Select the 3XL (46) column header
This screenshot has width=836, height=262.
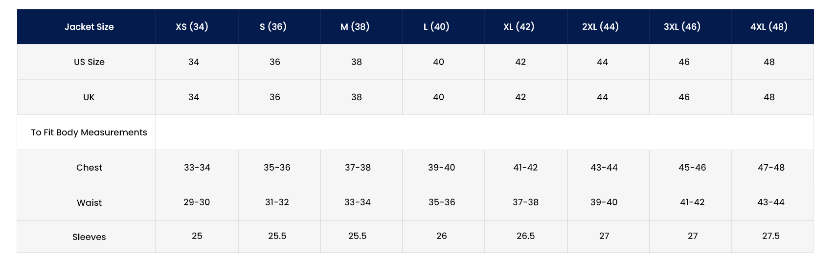[682, 27]
